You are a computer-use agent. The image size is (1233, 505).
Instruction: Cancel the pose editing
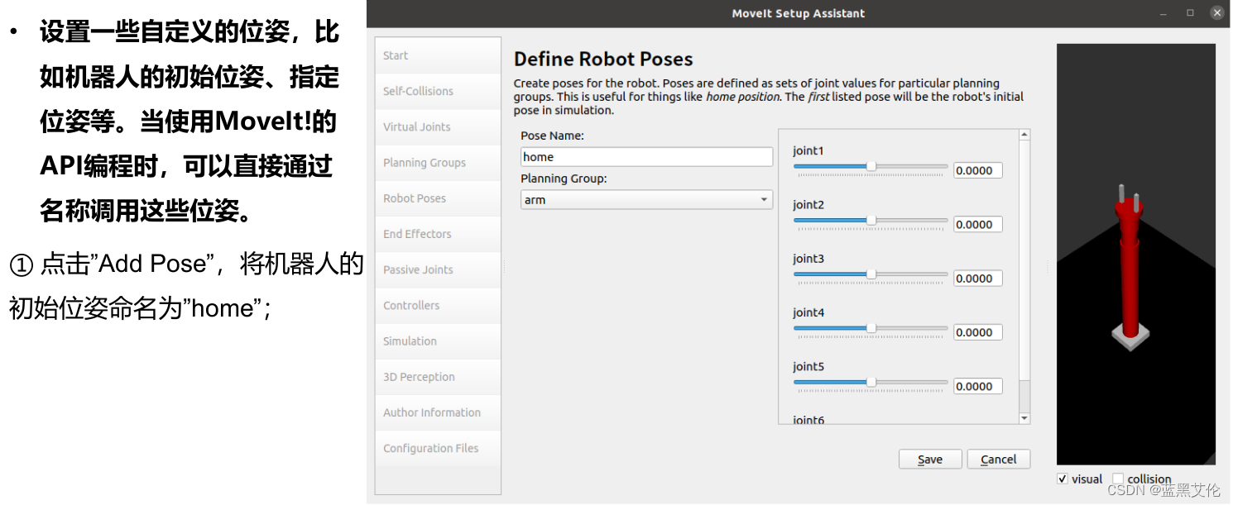[998, 460]
